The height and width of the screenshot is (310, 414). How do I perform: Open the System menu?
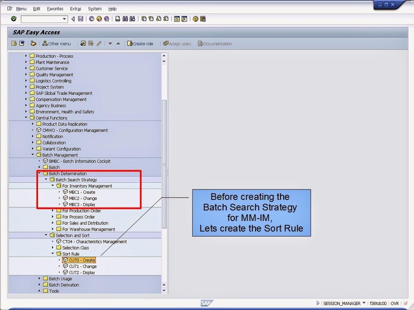(x=95, y=9)
